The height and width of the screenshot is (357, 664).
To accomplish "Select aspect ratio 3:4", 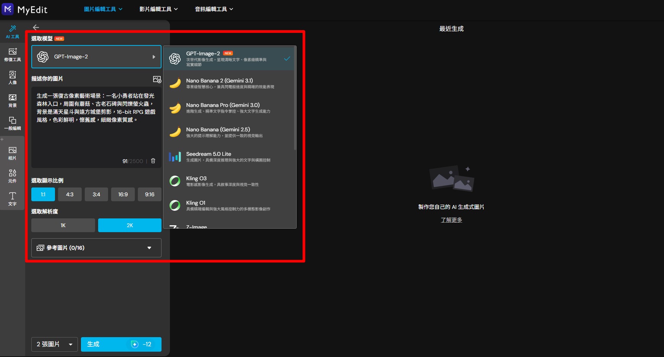I will pyautogui.click(x=96, y=194).
